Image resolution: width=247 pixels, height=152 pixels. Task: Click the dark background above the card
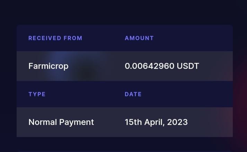pyautogui.click(x=123, y=12)
